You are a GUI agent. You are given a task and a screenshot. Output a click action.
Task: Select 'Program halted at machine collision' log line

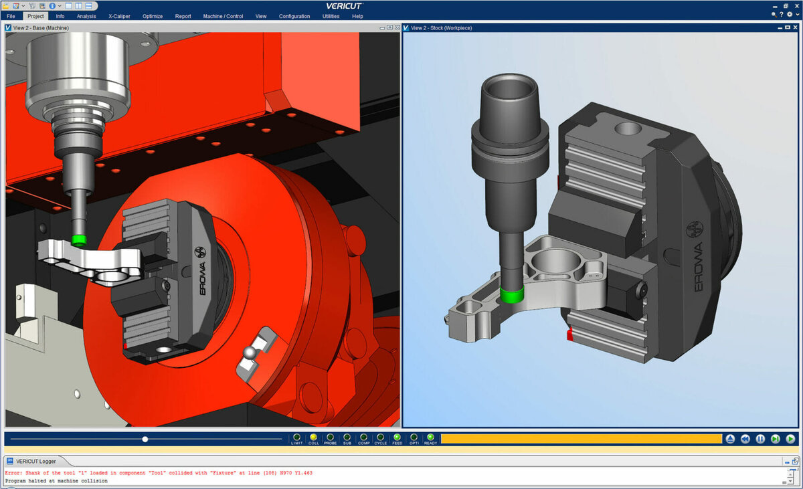click(56, 480)
